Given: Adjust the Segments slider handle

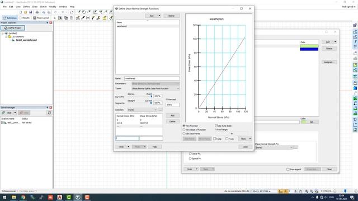Looking at the screenshot, I should click(x=151, y=103).
